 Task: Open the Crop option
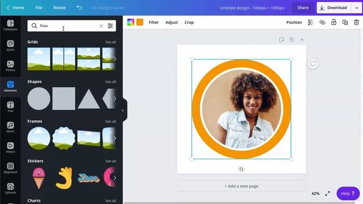(x=189, y=23)
